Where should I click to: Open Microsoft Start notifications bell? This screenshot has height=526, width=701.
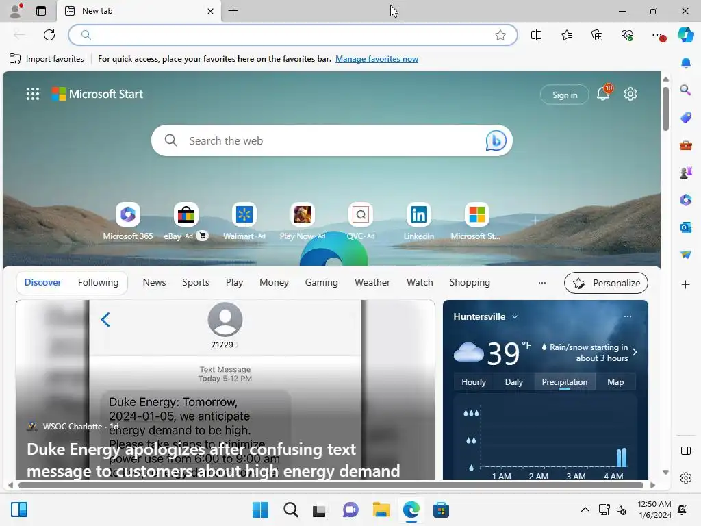(604, 93)
